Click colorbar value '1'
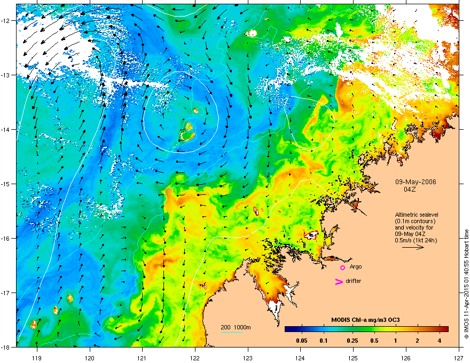Image resolution: width=470 pixels, height=363 pixels. coord(396,341)
